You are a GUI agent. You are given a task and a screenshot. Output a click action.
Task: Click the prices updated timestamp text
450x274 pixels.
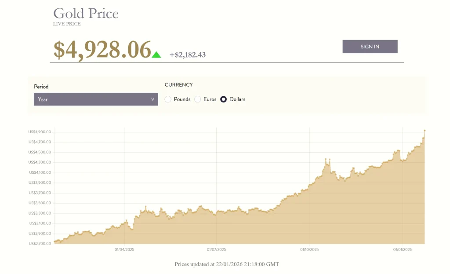(226, 264)
